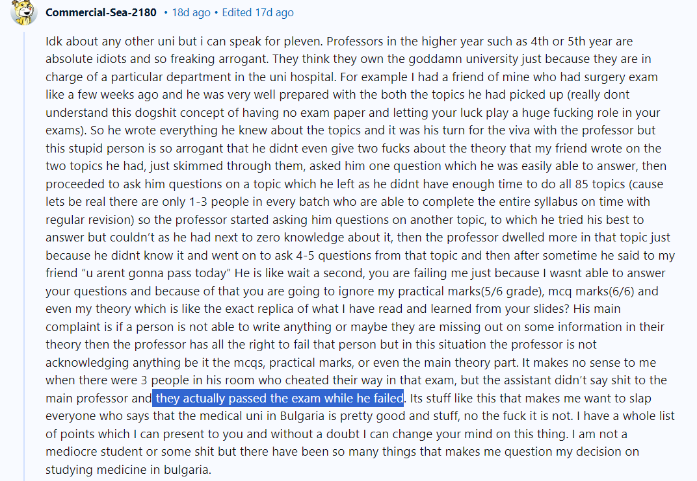Click the blue highlighted text selection
This screenshot has width=697, height=481.
[278, 398]
